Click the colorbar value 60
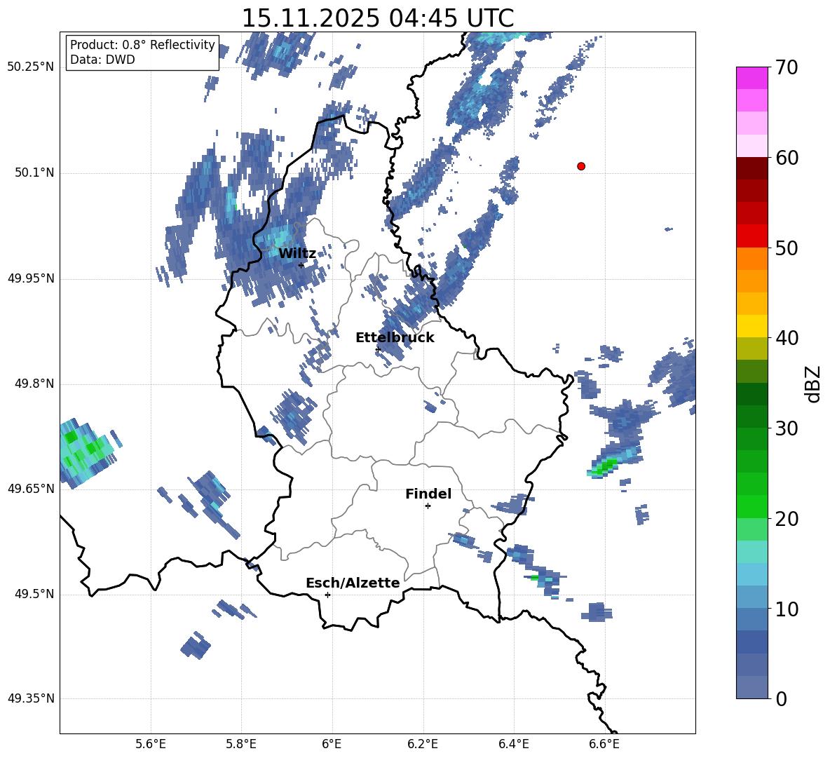The height and width of the screenshot is (758, 830). [787, 158]
